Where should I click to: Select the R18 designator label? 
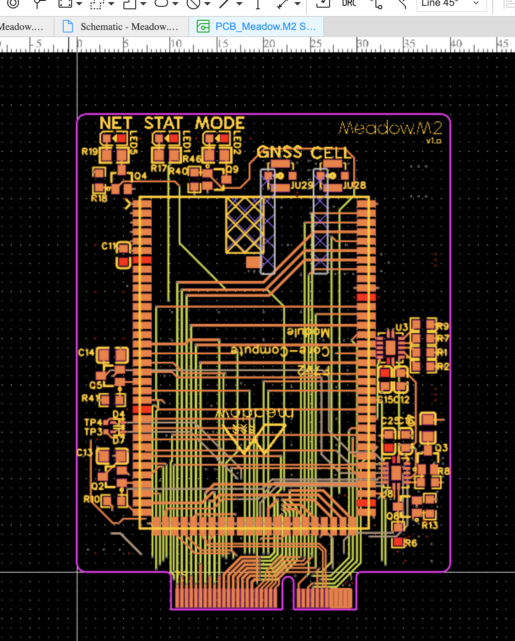tap(99, 198)
